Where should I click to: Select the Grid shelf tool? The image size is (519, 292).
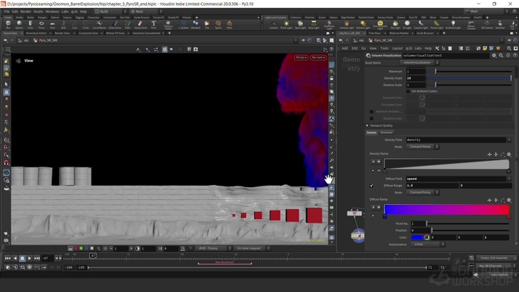tap(52, 25)
